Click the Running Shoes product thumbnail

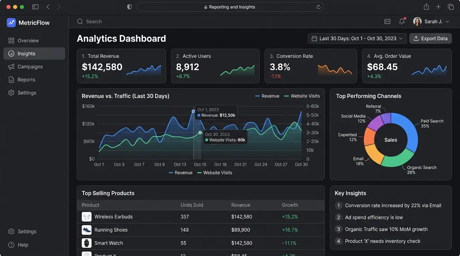pyautogui.click(x=87, y=230)
